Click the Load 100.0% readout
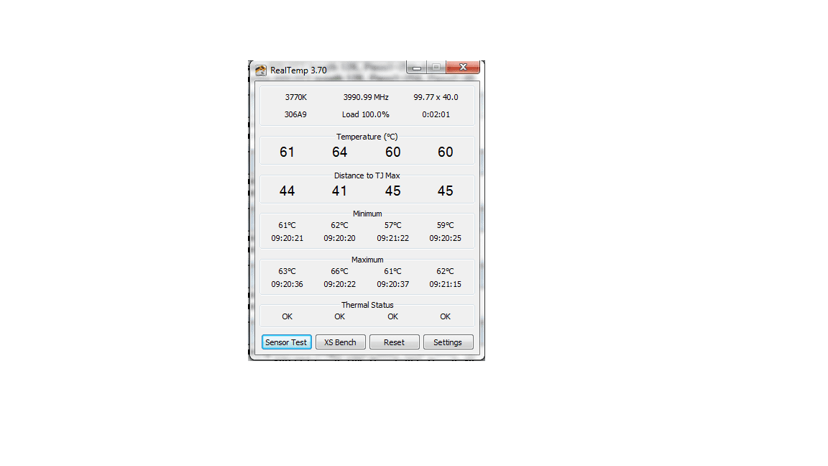Screen dimensions: 828x466 (365, 114)
